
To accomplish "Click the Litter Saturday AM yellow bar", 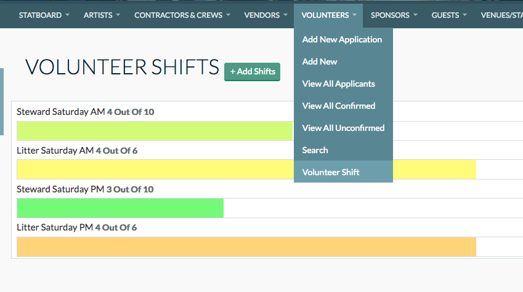I will coord(154,169).
